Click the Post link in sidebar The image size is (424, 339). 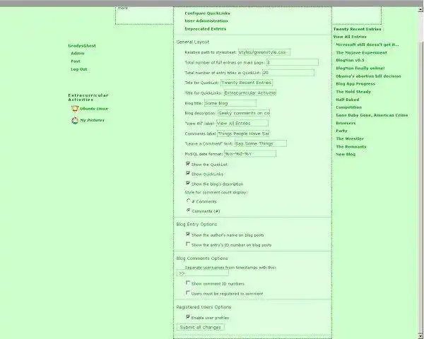76,61
